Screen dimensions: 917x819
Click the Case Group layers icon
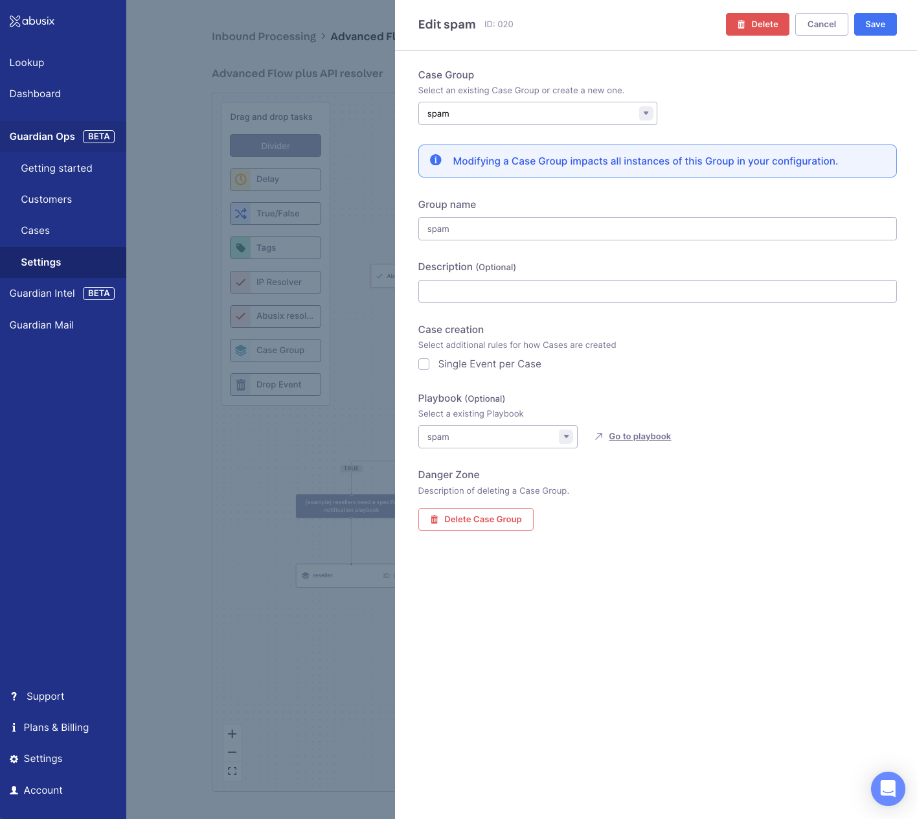click(x=241, y=351)
